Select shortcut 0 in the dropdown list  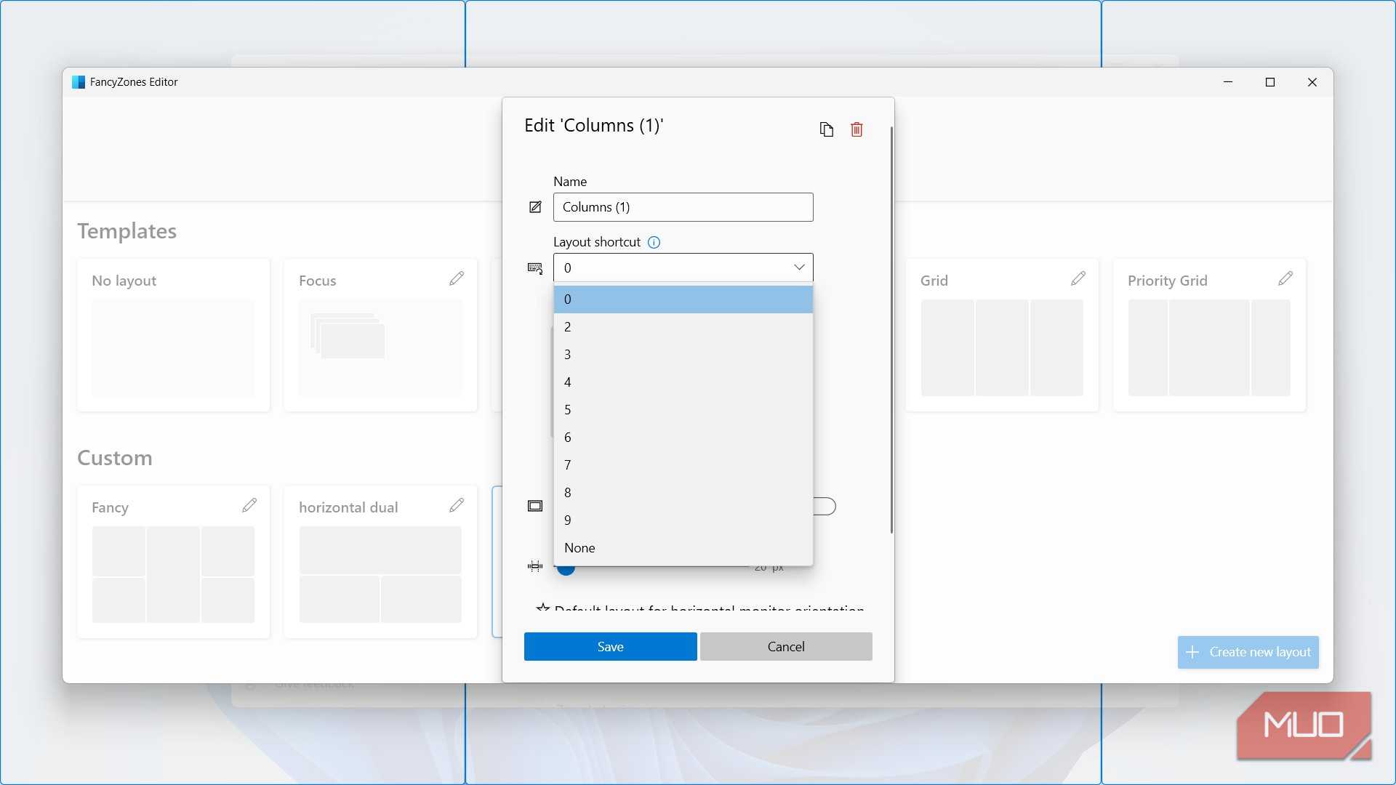pyautogui.click(x=683, y=299)
